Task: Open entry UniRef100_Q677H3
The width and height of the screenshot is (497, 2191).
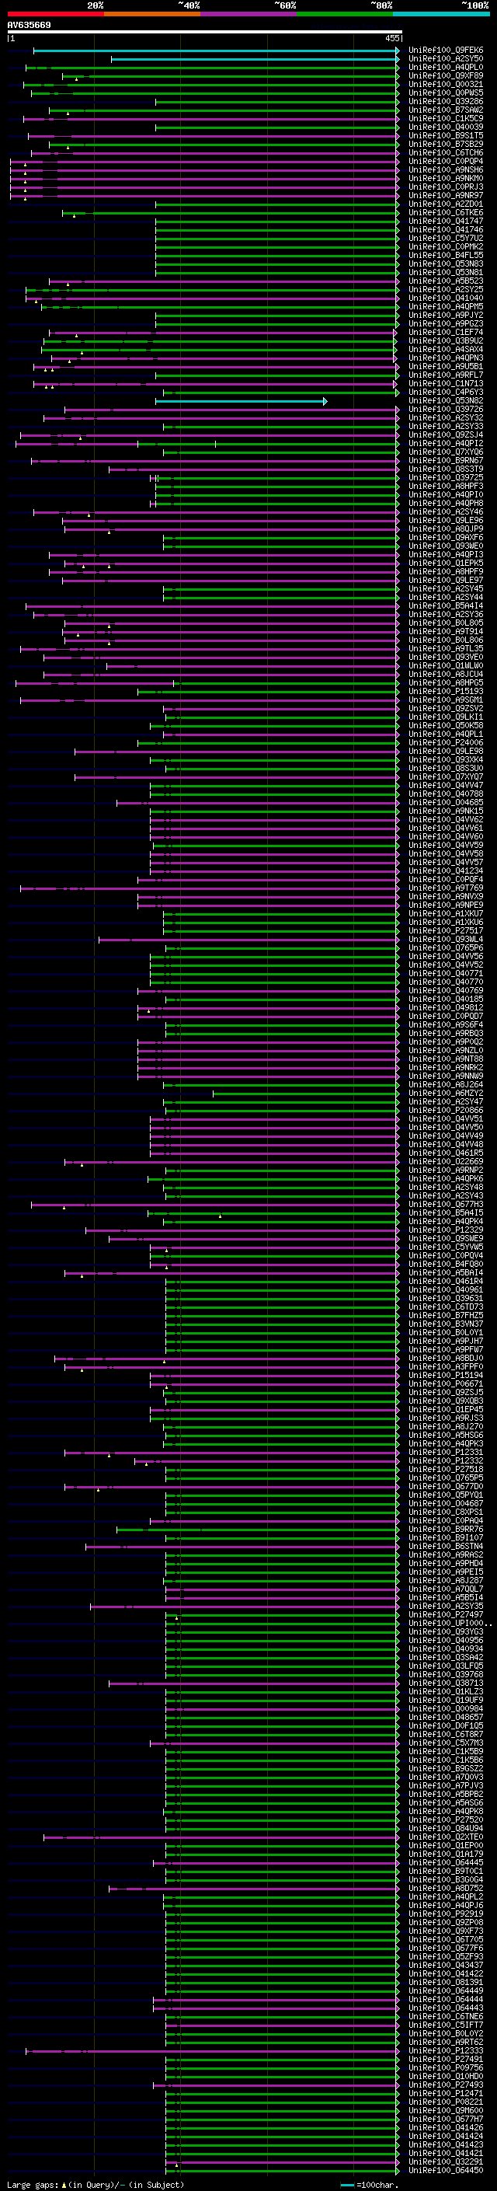Action: (446, 1205)
